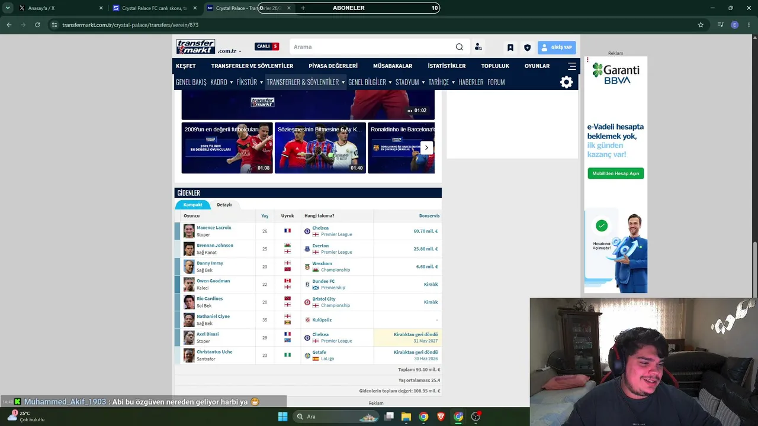
Task: Open Danny Imray player link
Action: 210,263
